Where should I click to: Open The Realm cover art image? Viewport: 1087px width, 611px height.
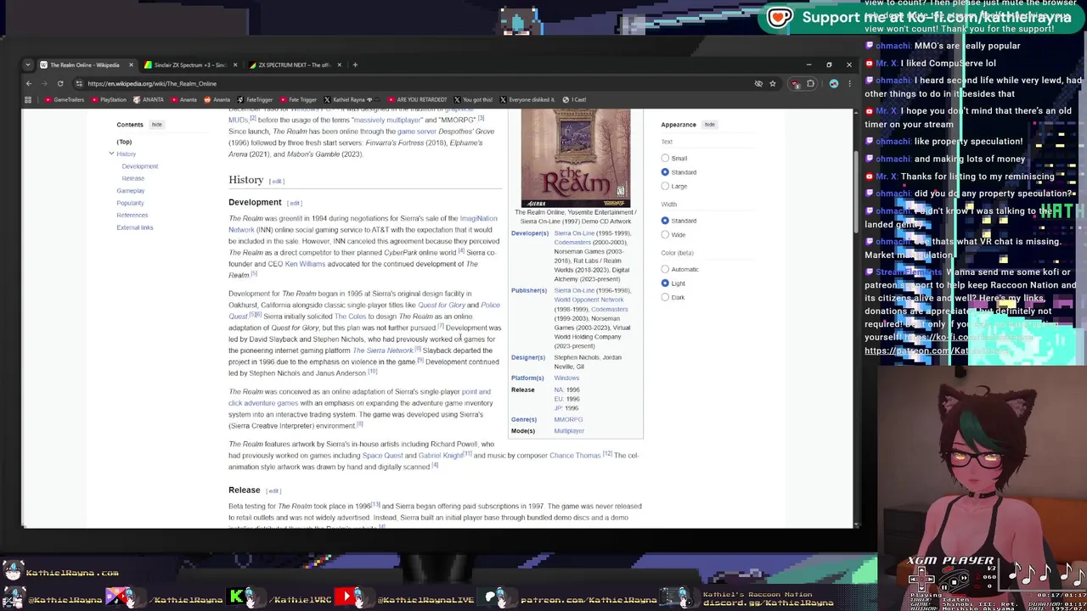(x=575, y=158)
